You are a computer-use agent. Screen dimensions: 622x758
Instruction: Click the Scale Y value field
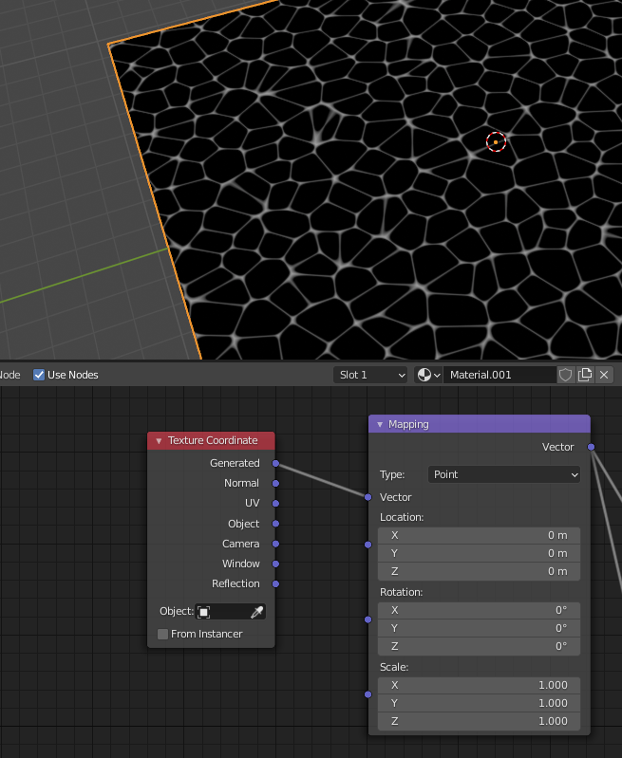479,703
